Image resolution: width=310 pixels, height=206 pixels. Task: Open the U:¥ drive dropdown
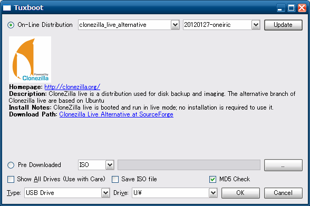pyautogui.click(x=175, y=193)
